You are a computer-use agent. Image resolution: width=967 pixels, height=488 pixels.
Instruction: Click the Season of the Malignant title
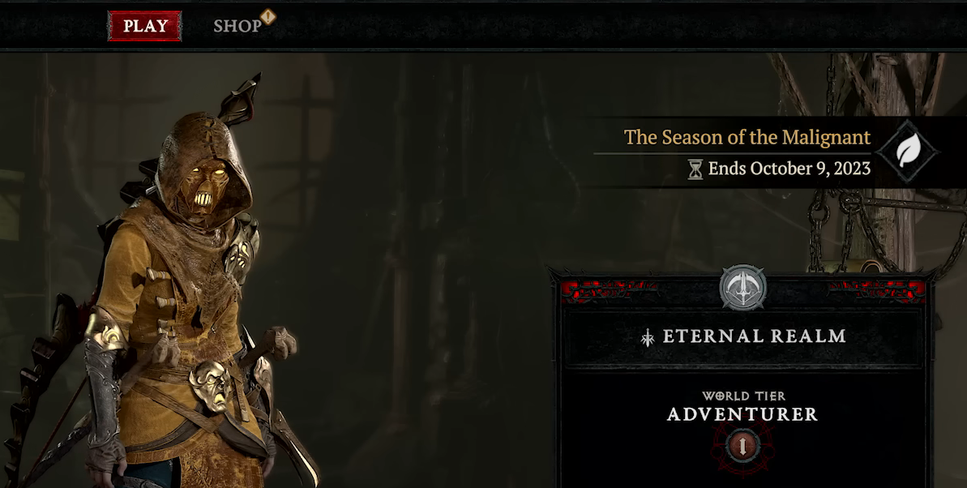[x=747, y=137]
